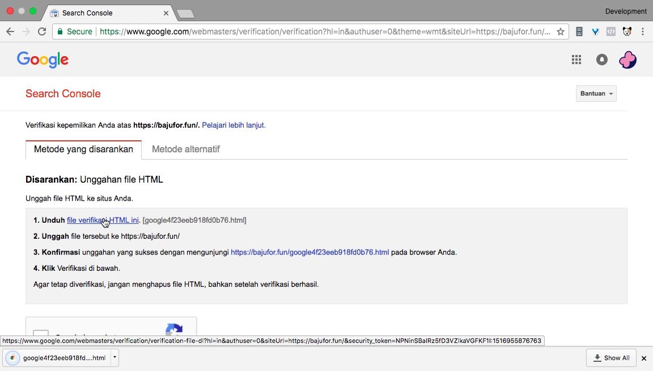Reload the page
This screenshot has width=653, height=371.
[41, 32]
